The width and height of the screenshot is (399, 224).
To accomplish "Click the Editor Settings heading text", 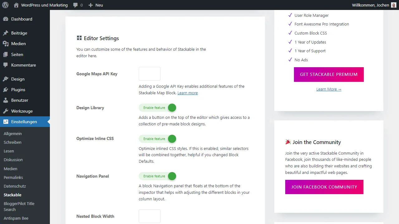I will [101, 38].
